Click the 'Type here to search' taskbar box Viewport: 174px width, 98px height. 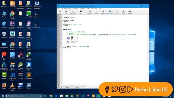click(24, 96)
